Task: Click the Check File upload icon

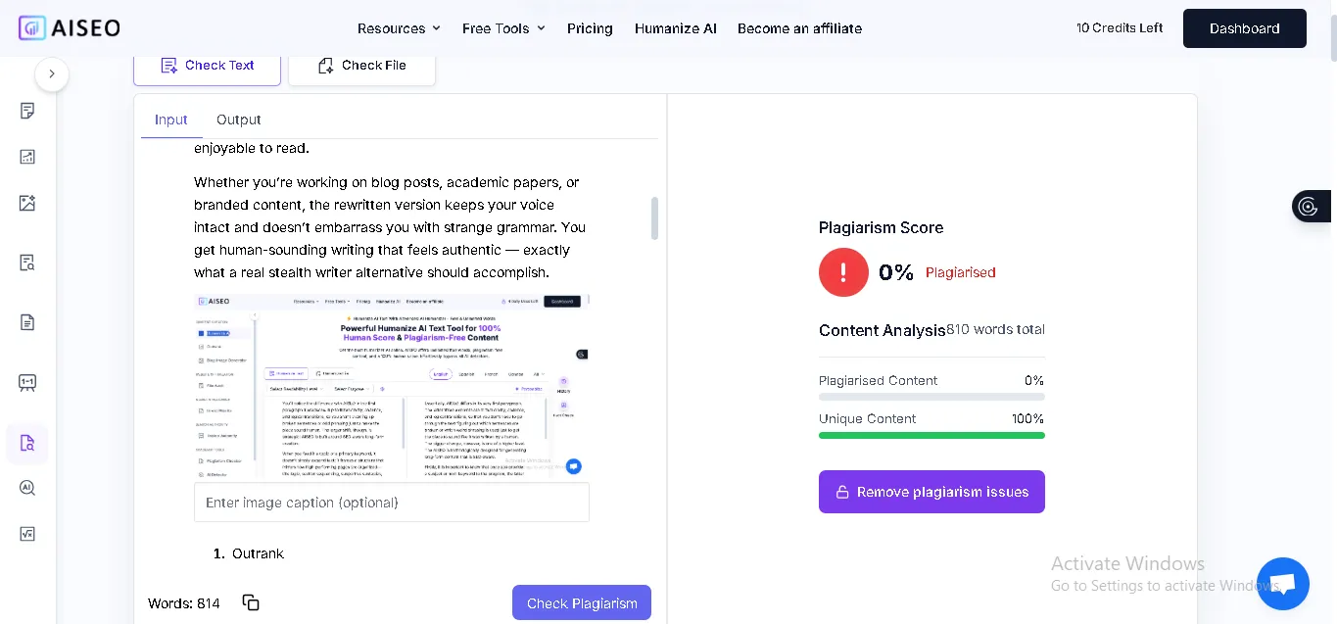Action: tap(326, 66)
